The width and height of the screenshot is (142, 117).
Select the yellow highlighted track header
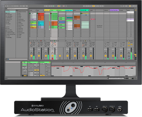(x=47, y=10)
